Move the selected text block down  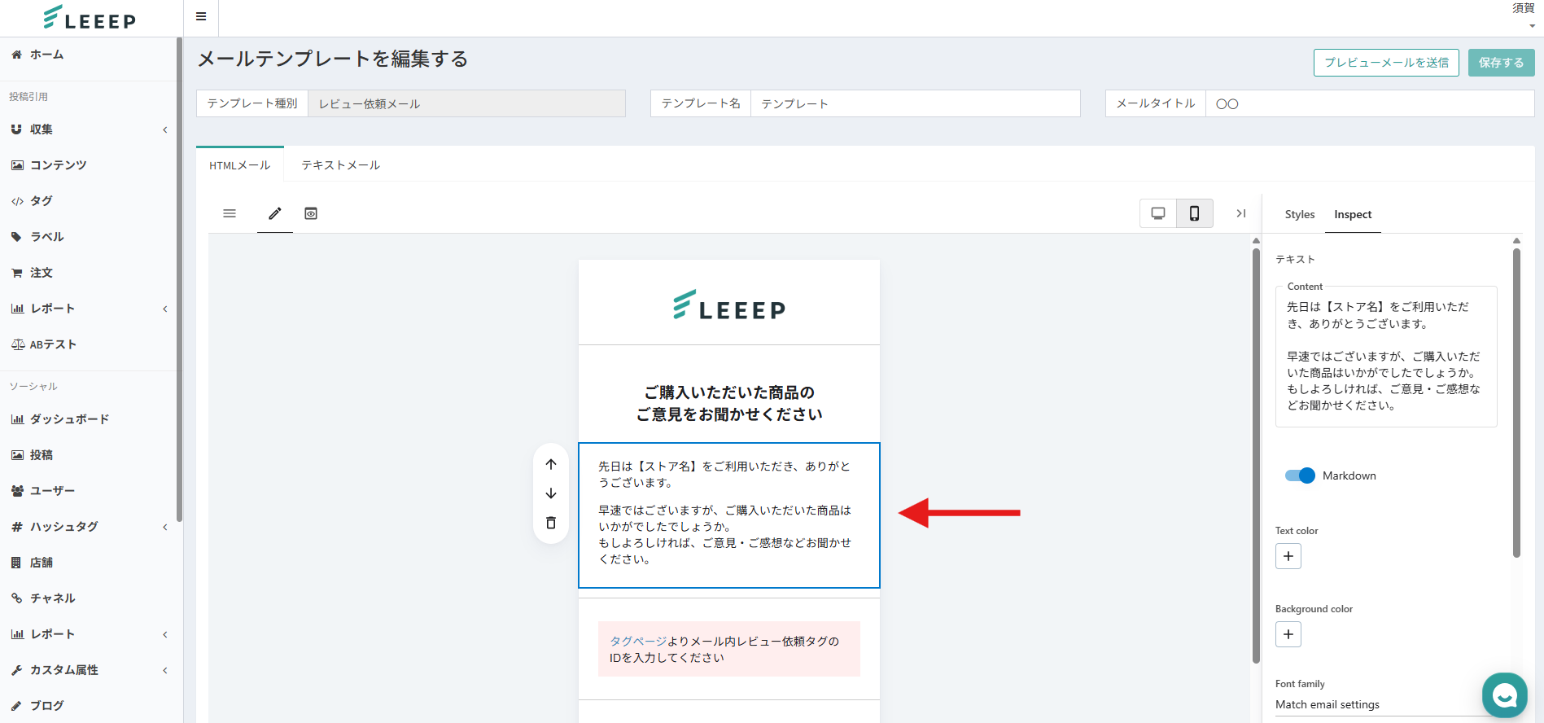point(551,493)
